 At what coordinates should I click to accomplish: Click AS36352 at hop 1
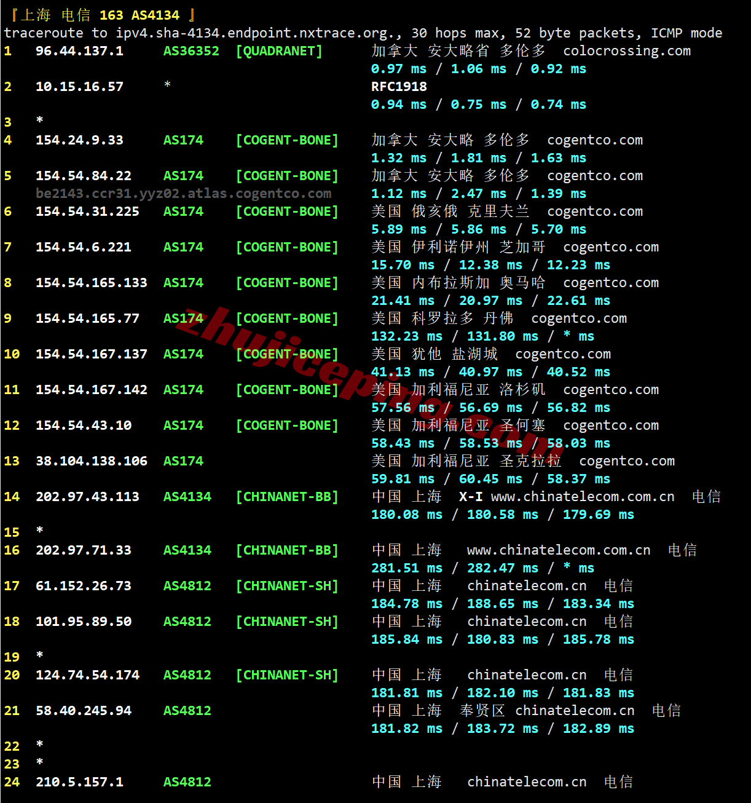tap(191, 51)
